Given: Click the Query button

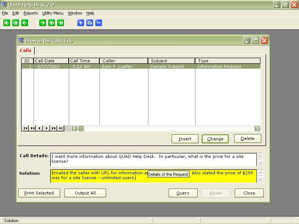Looking at the screenshot, I should pyautogui.click(x=183, y=193).
